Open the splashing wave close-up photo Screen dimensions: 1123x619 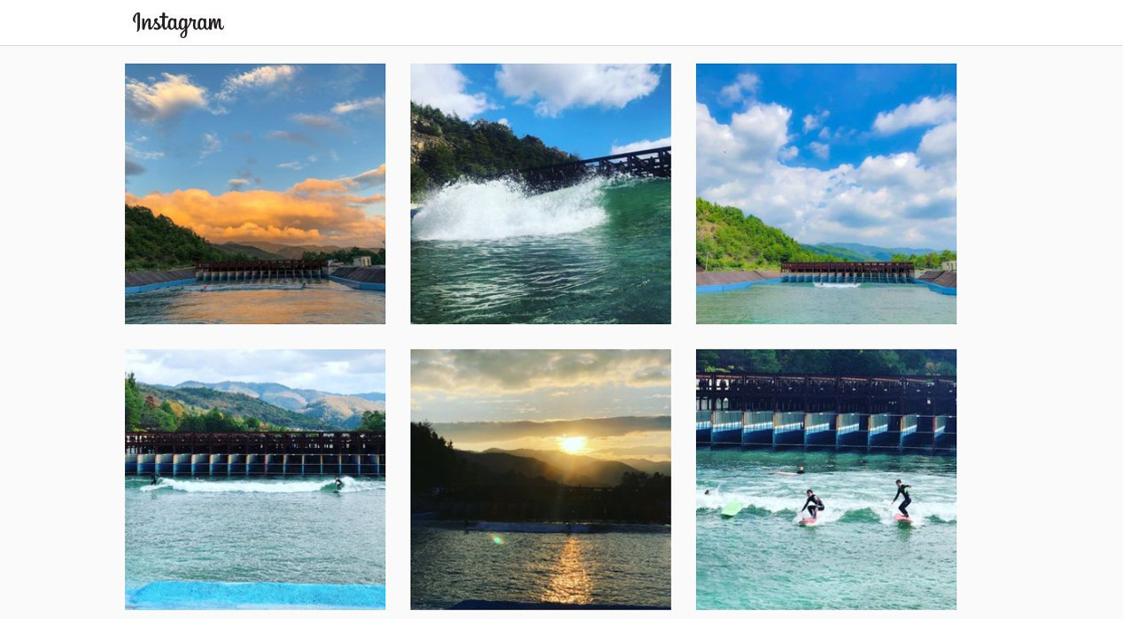[540, 194]
